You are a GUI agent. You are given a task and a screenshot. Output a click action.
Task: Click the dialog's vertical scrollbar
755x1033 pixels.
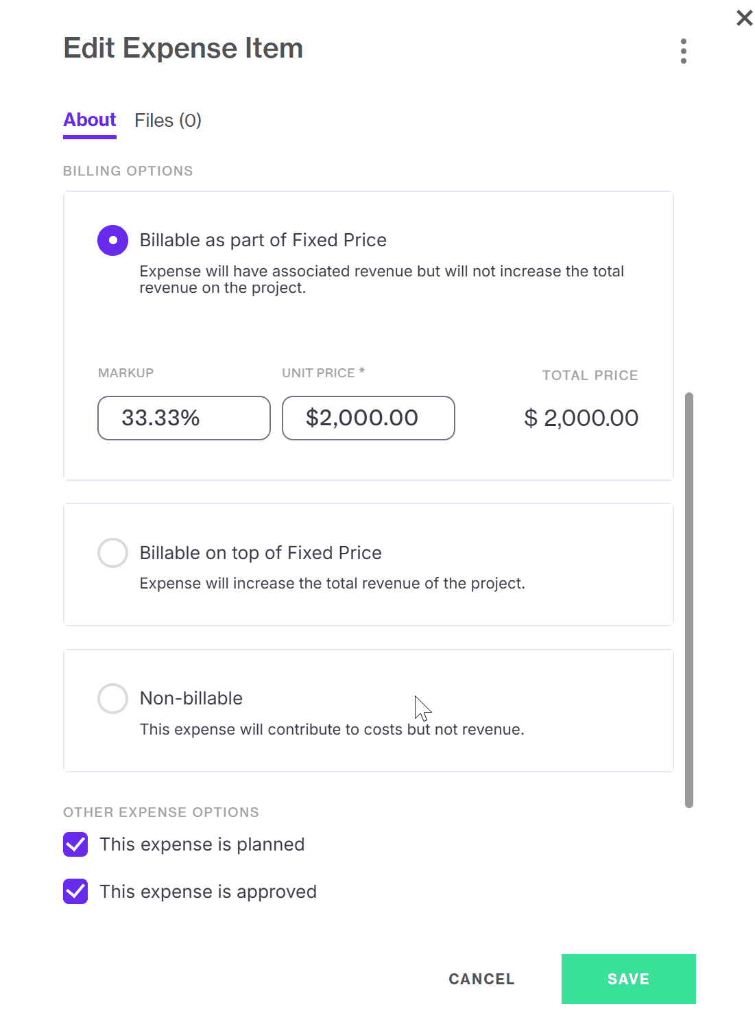689,600
